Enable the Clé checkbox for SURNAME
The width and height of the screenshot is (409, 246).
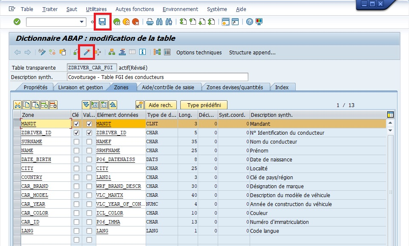[76, 141]
